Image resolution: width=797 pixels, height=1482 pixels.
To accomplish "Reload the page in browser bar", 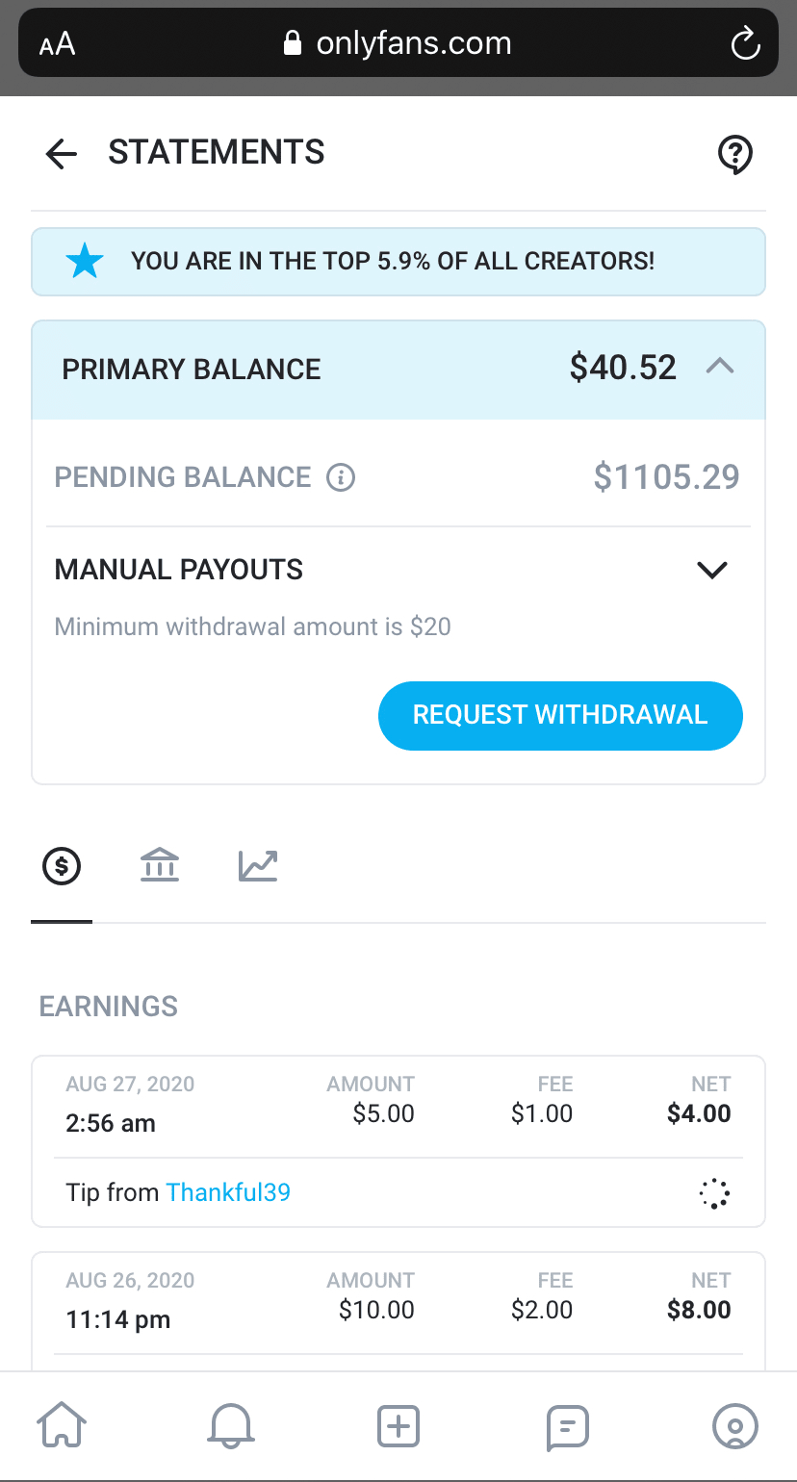I will [x=745, y=43].
